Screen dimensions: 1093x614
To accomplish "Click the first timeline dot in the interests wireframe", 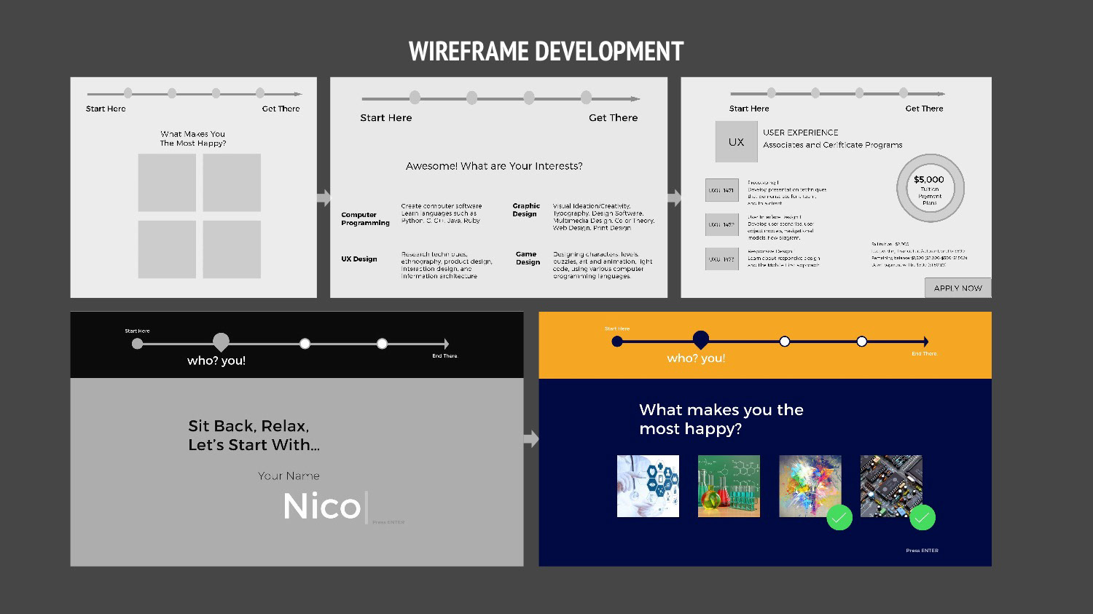I will point(415,98).
